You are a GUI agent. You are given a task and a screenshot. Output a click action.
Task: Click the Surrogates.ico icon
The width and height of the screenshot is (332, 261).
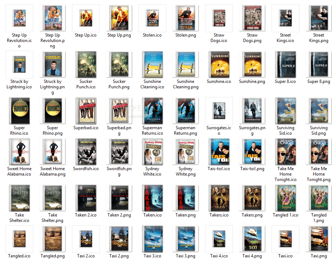219,111
